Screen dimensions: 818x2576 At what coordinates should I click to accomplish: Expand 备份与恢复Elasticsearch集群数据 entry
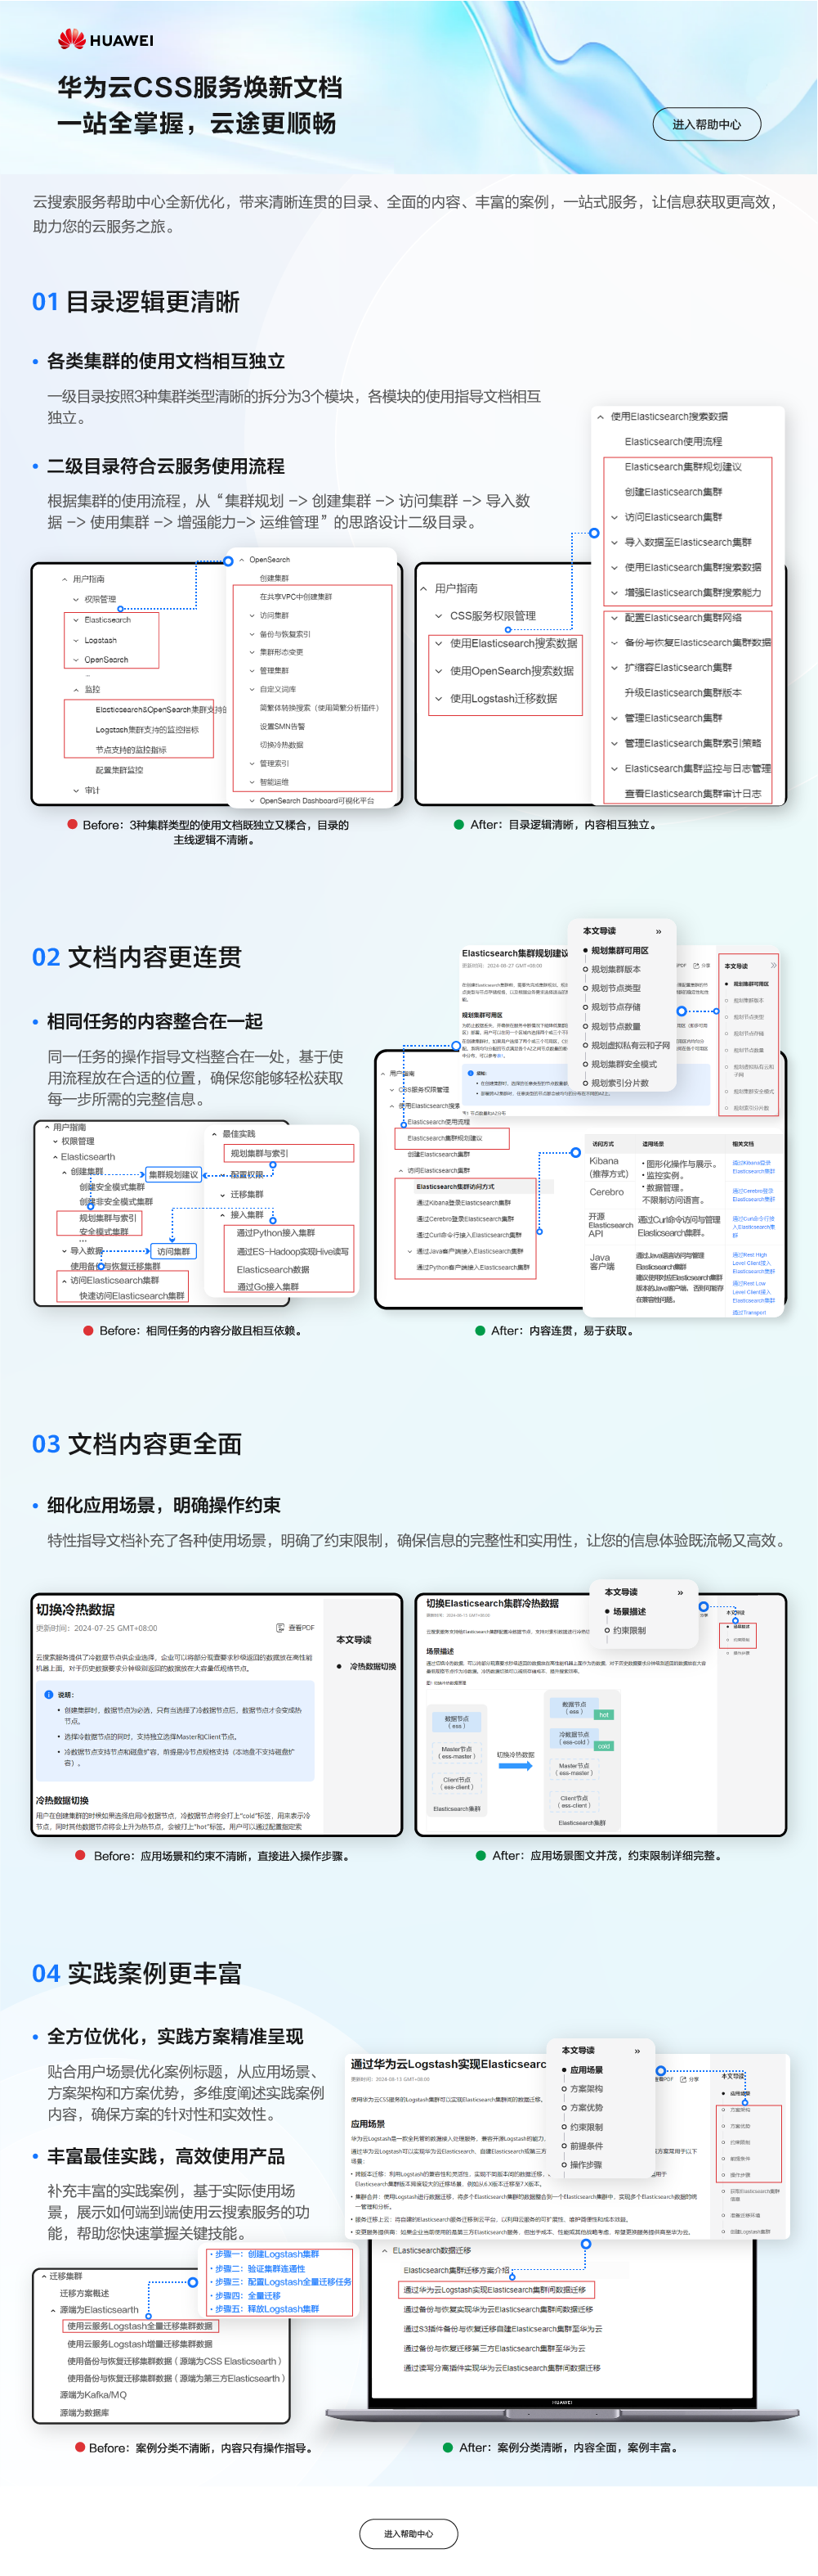(x=615, y=642)
